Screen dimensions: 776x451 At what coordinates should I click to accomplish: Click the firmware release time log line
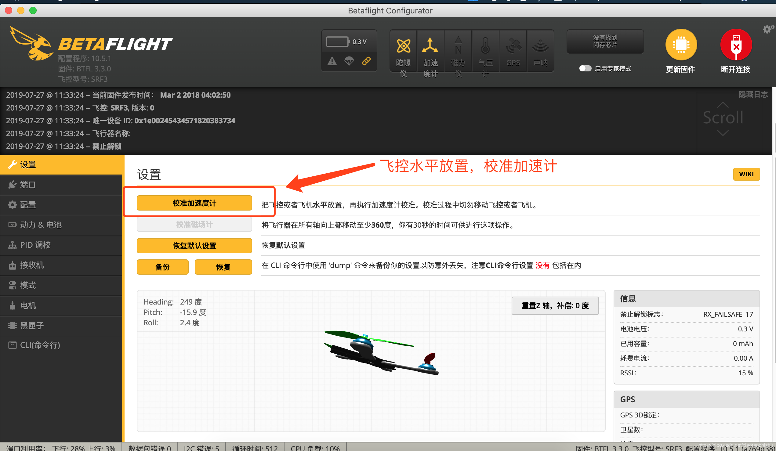118,95
